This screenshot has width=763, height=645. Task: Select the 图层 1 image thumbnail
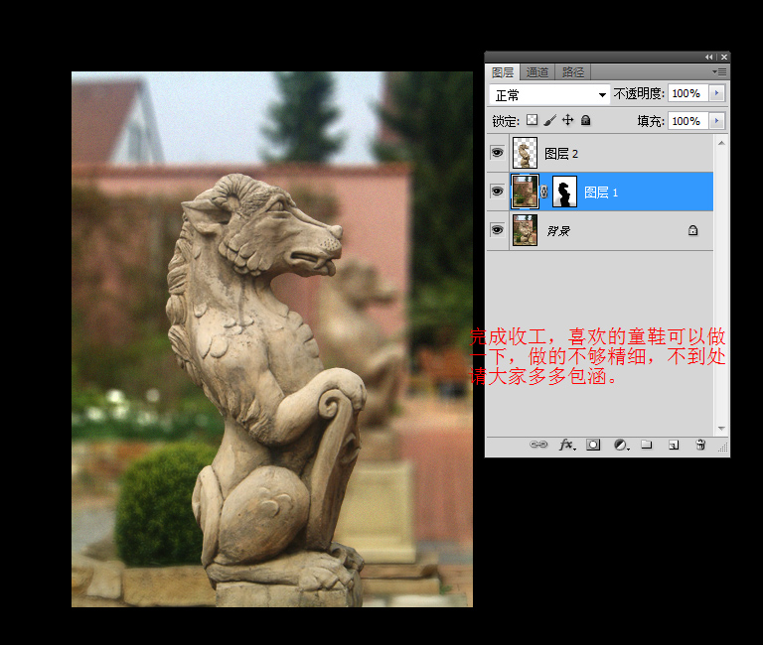(x=525, y=192)
